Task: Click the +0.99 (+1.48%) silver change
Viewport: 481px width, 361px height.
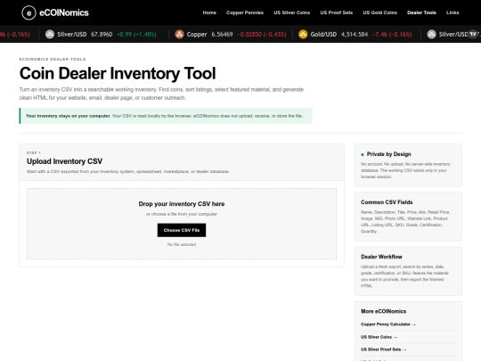Action: (136, 34)
